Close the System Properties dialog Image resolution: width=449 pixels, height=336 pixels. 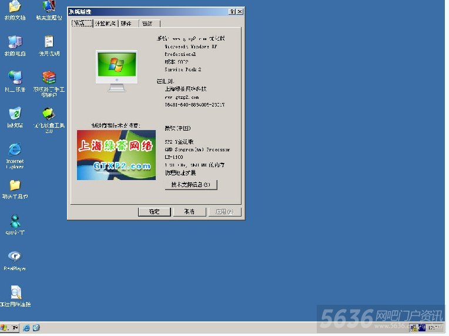pyautogui.click(x=240, y=11)
